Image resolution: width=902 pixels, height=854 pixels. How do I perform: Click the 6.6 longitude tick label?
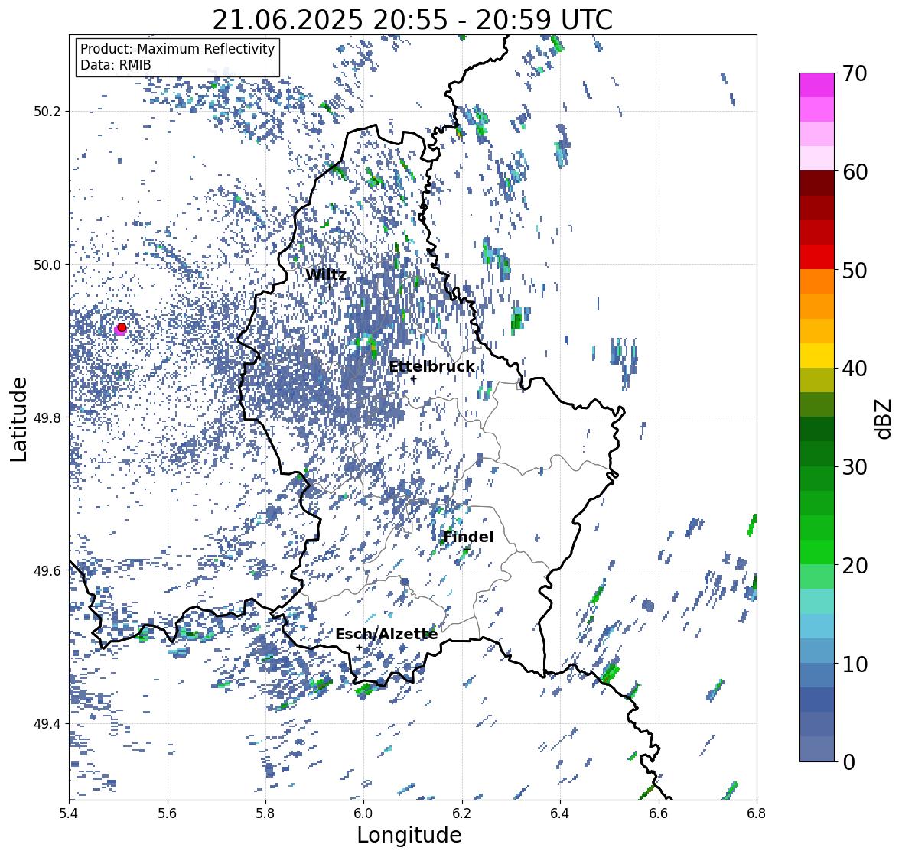tap(659, 813)
